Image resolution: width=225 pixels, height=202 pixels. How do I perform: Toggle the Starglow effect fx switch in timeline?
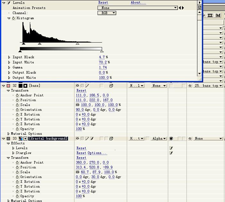171,153
